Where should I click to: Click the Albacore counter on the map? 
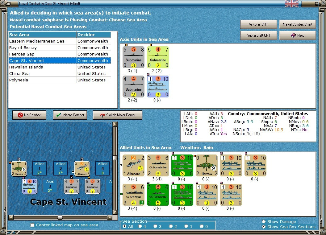[x=82, y=168]
